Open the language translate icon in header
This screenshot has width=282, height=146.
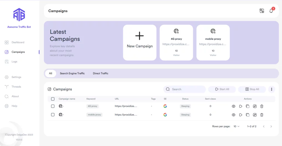[262, 11]
